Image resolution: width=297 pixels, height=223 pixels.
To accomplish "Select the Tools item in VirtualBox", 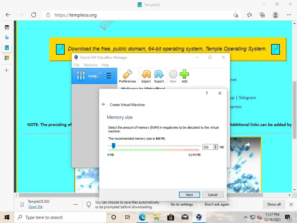I will pyautogui.click(x=94, y=76).
